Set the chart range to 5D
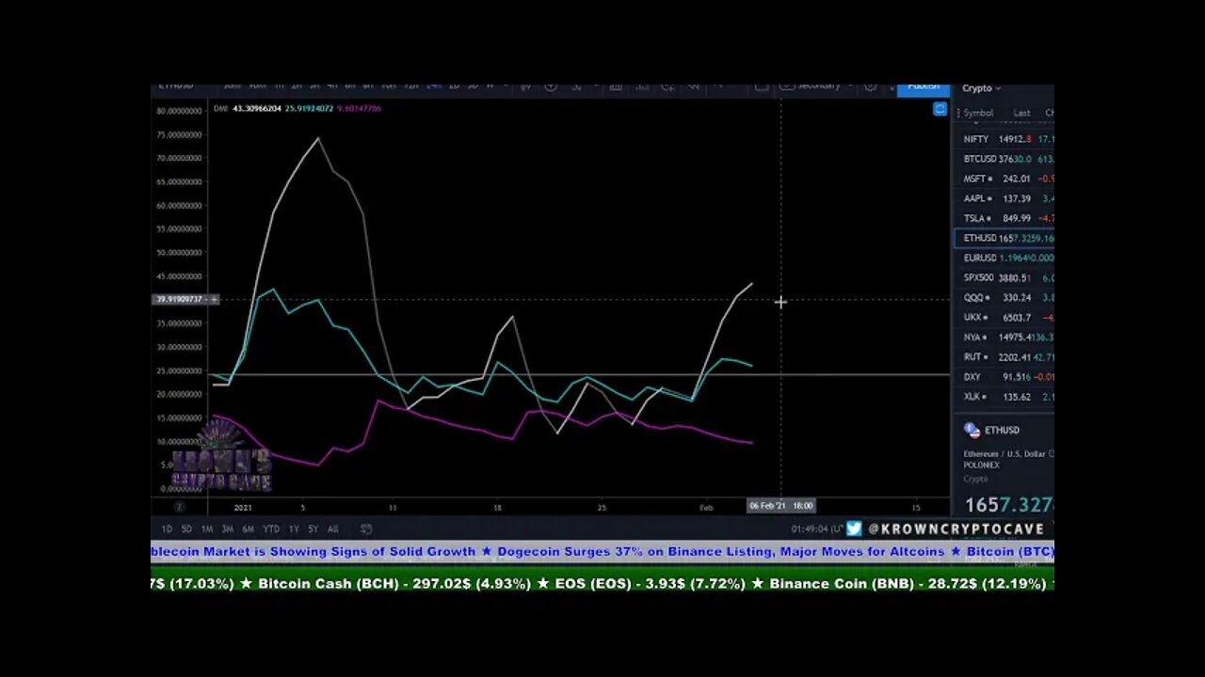Image resolution: width=1205 pixels, height=677 pixels. pyautogui.click(x=186, y=529)
